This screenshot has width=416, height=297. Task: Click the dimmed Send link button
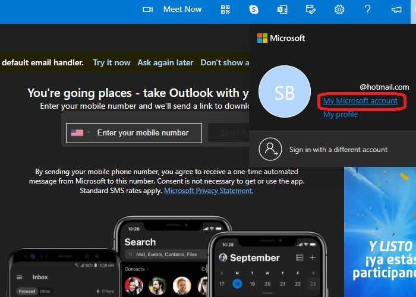tap(228, 132)
